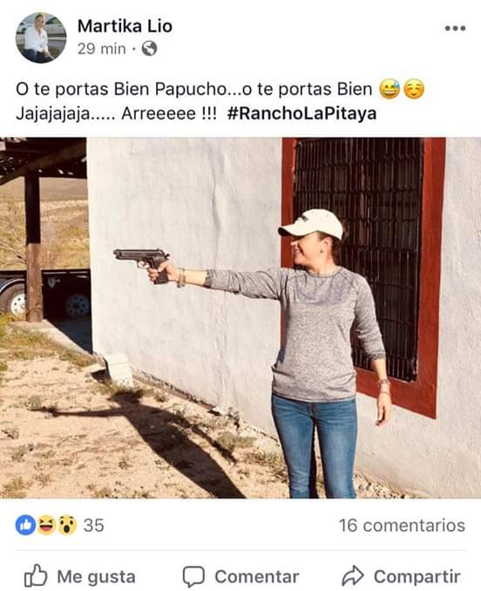481x591 pixels.
Task: Click the 29 min timestamp
Action: [101, 49]
